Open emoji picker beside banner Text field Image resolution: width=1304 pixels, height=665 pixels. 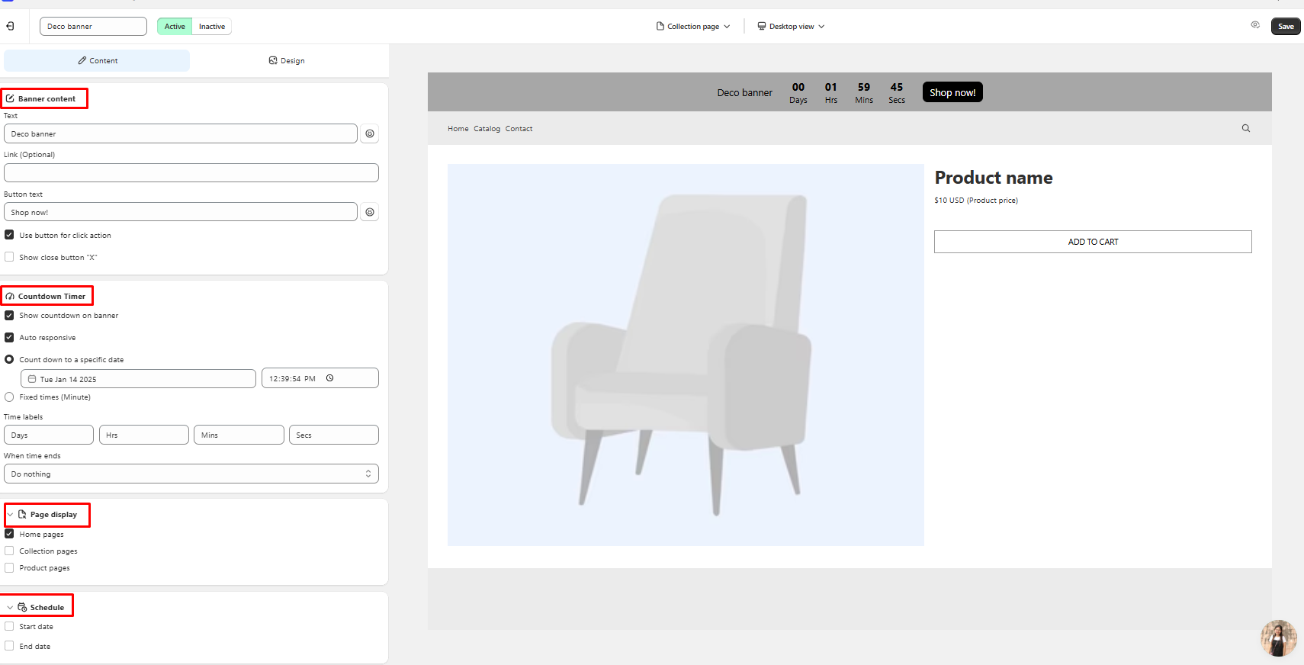click(x=370, y=133)
